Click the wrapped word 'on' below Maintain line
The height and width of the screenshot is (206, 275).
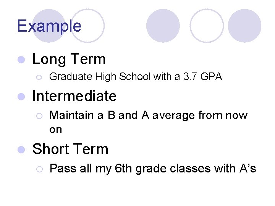(55, 130)
